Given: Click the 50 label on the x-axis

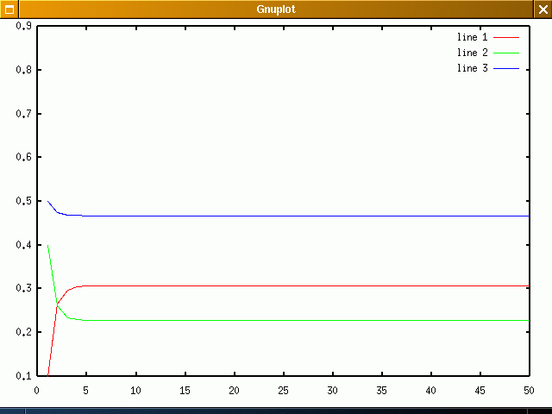Looking at the screenshot, I should 528,391.
